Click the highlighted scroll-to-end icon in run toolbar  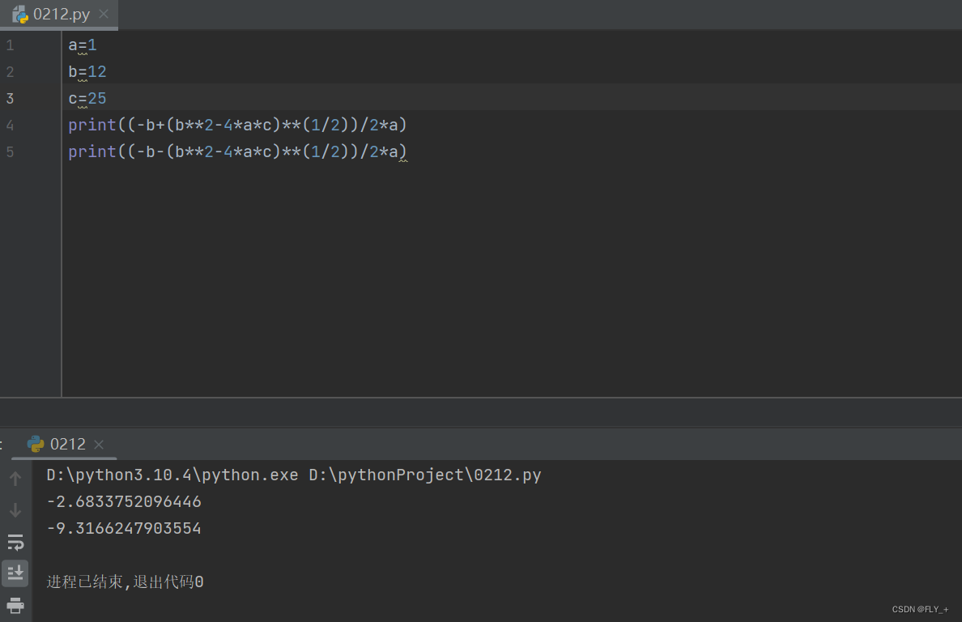15,573
